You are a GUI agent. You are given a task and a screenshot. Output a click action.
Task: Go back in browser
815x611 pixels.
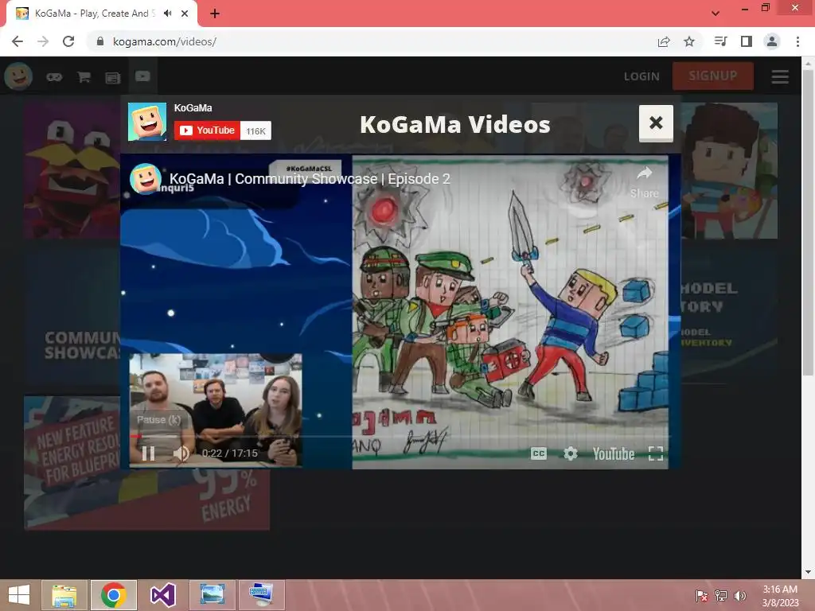point(18,41)
